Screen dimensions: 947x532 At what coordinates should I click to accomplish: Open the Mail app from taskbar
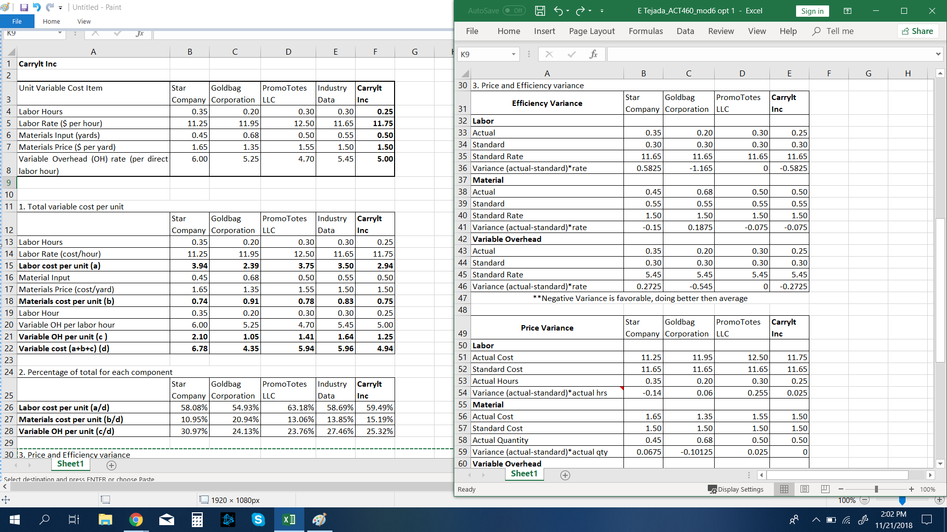click(167, 520)
